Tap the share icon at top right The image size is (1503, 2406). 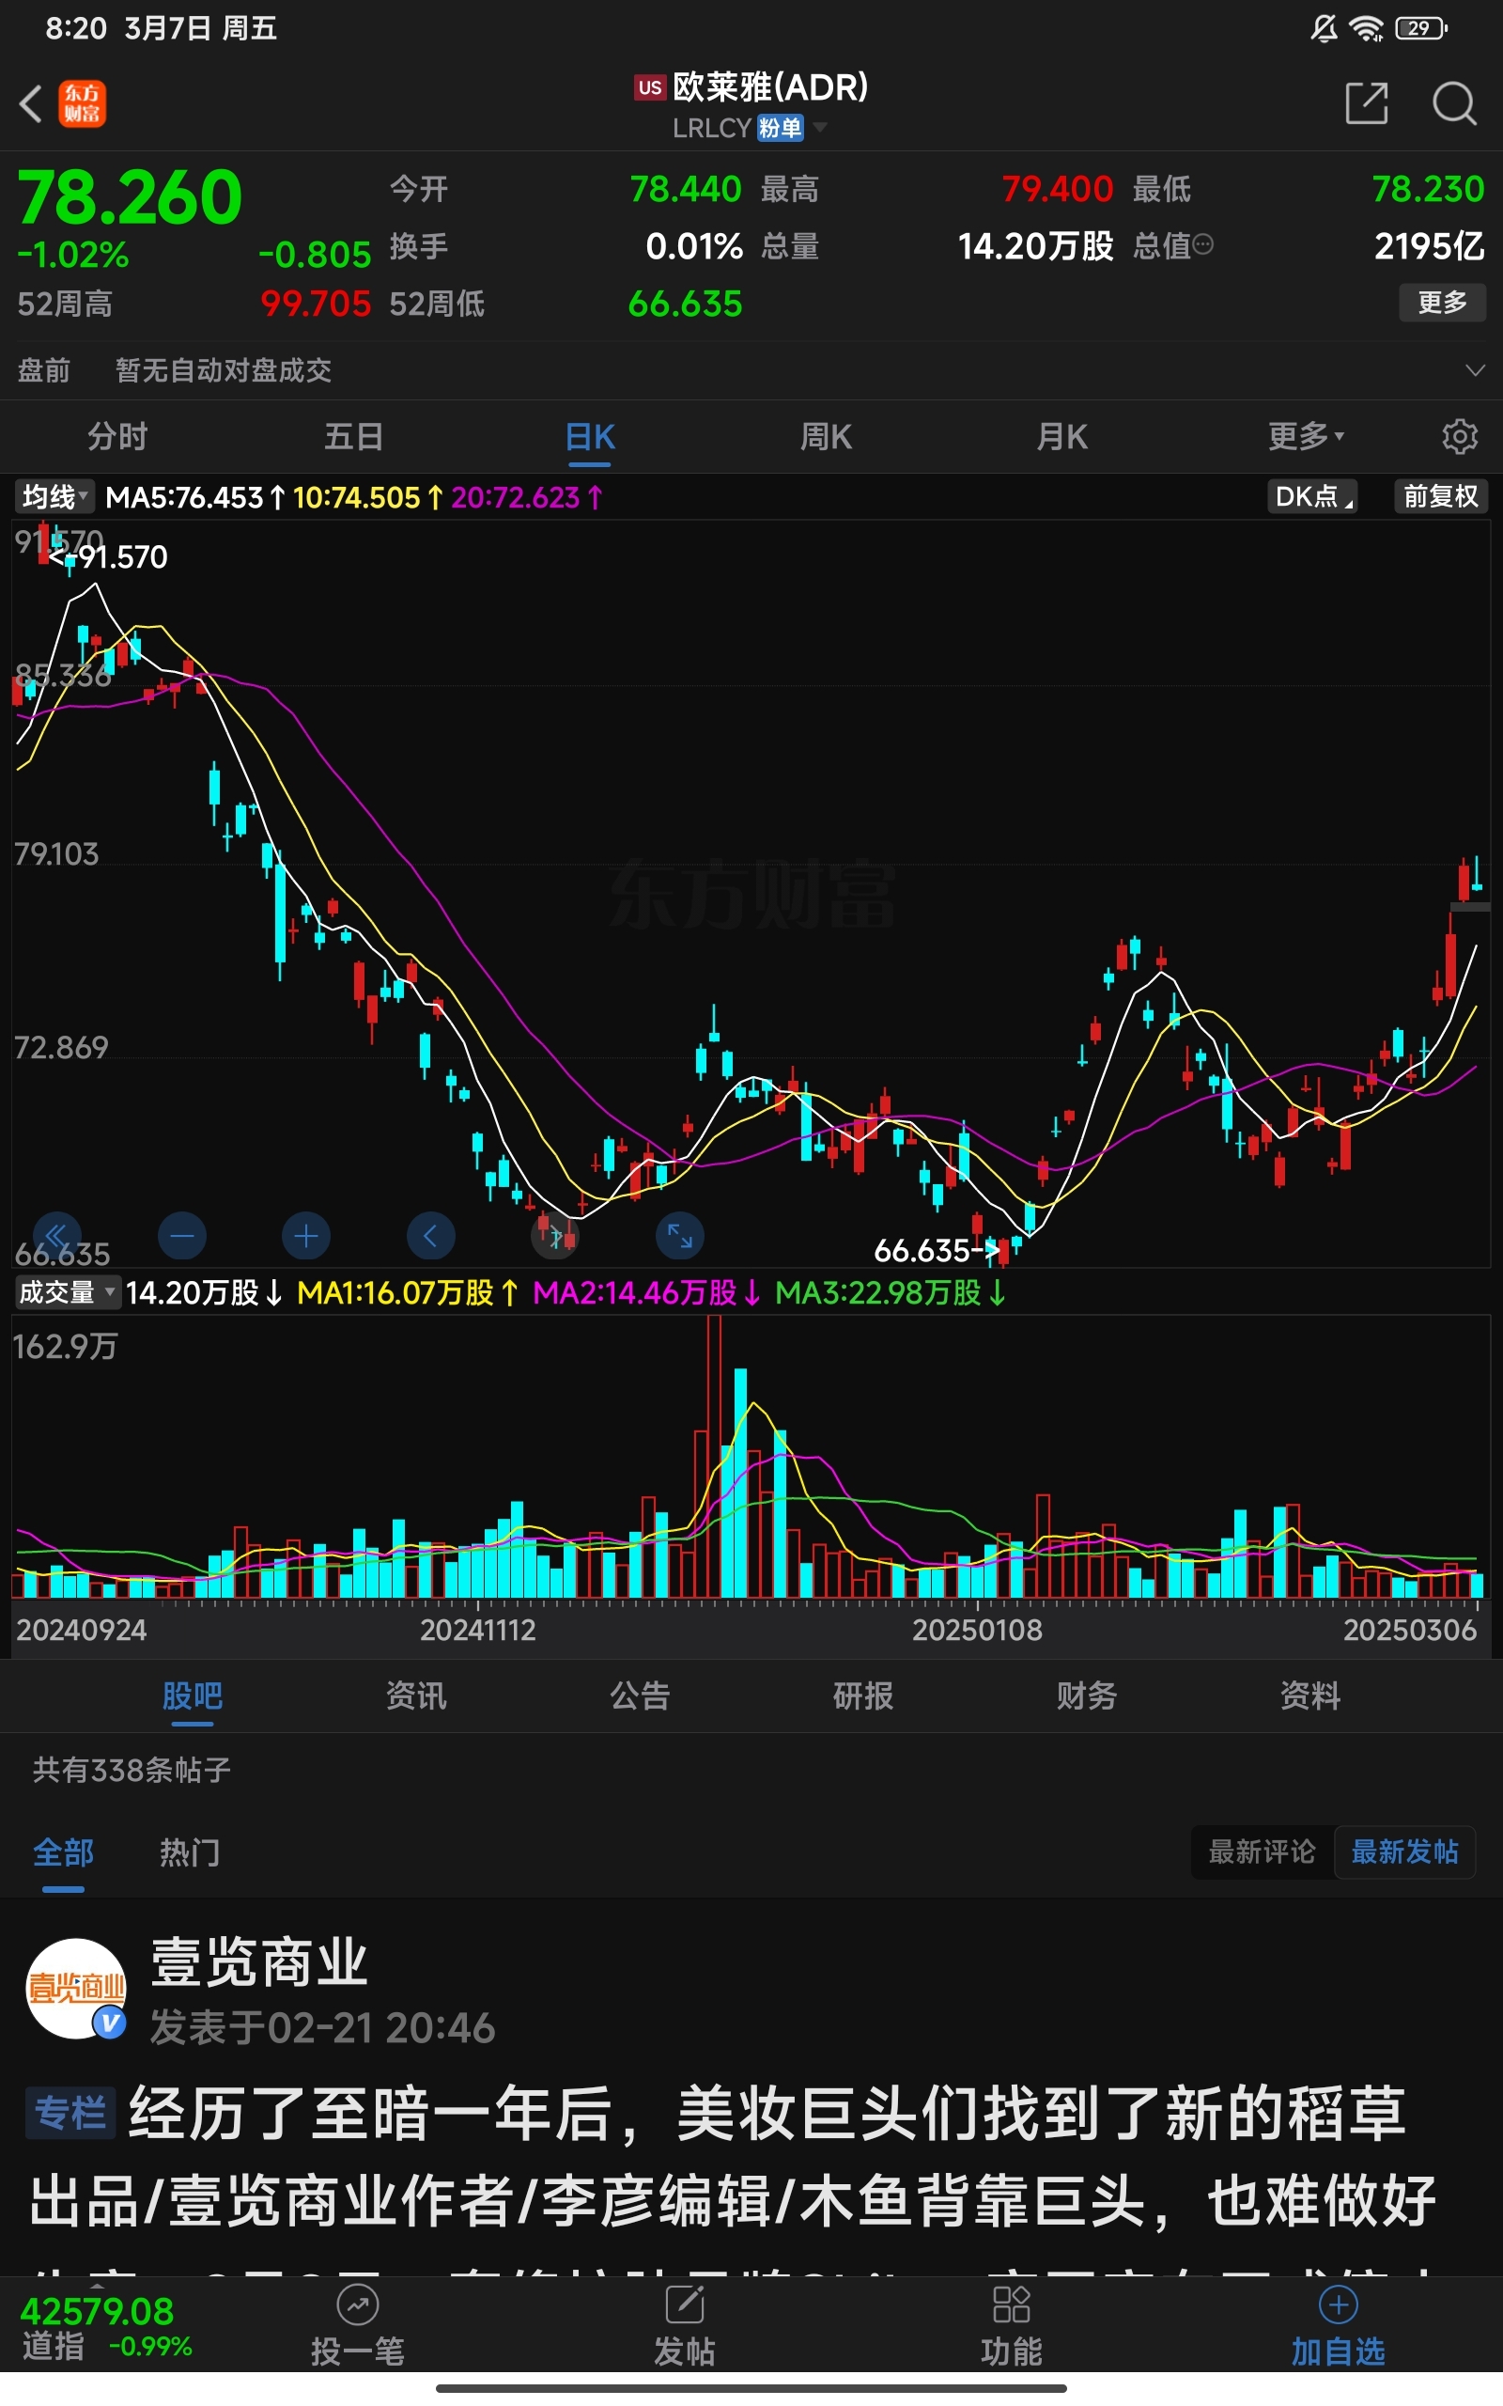click(x=1366, y=103)
